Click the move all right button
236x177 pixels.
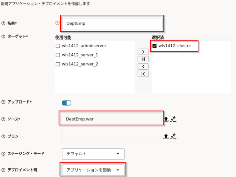(x=143, y=59)
